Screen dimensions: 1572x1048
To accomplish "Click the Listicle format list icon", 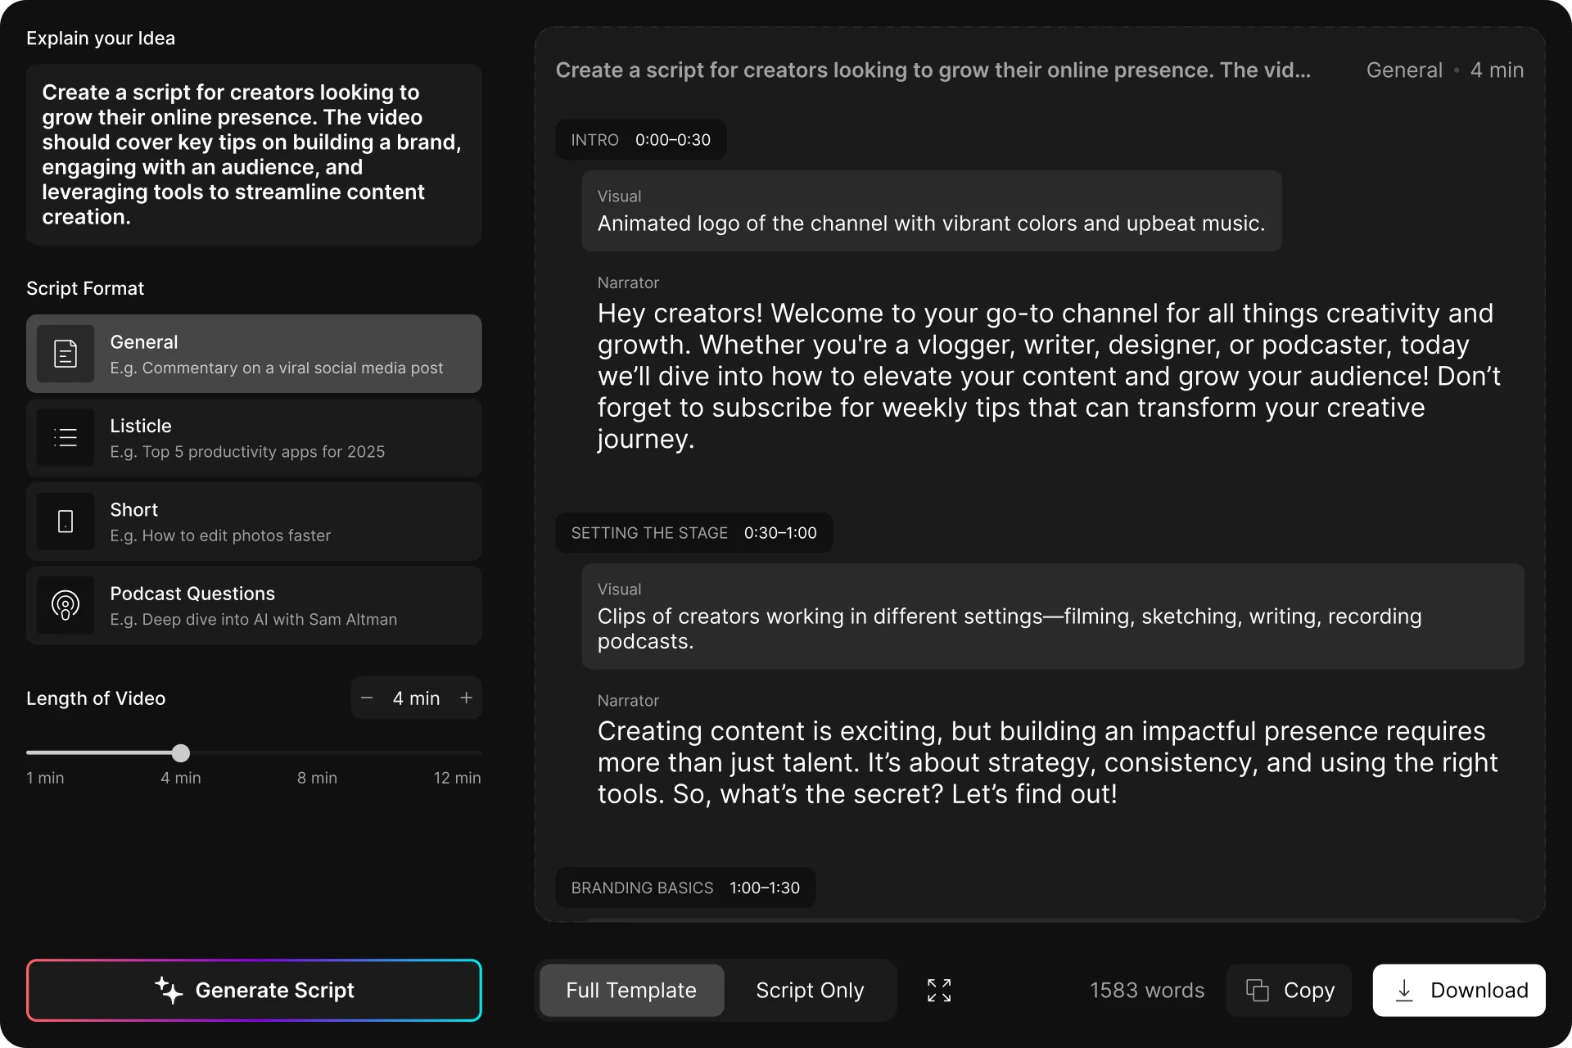I will pos(65,437).
